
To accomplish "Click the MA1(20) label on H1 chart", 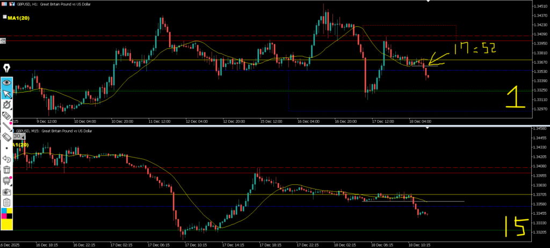I will pyautogui.click(x=19, y=17).
